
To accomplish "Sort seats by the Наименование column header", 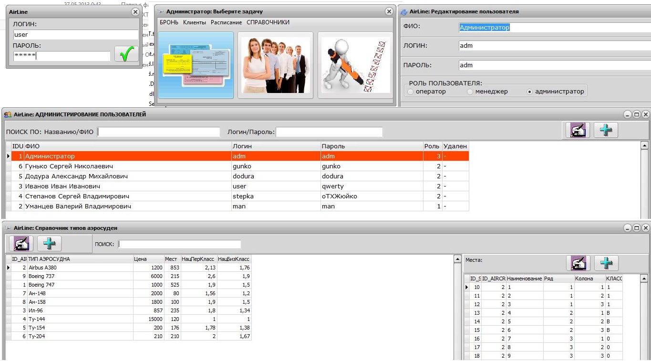I will (x=524, y=278).
